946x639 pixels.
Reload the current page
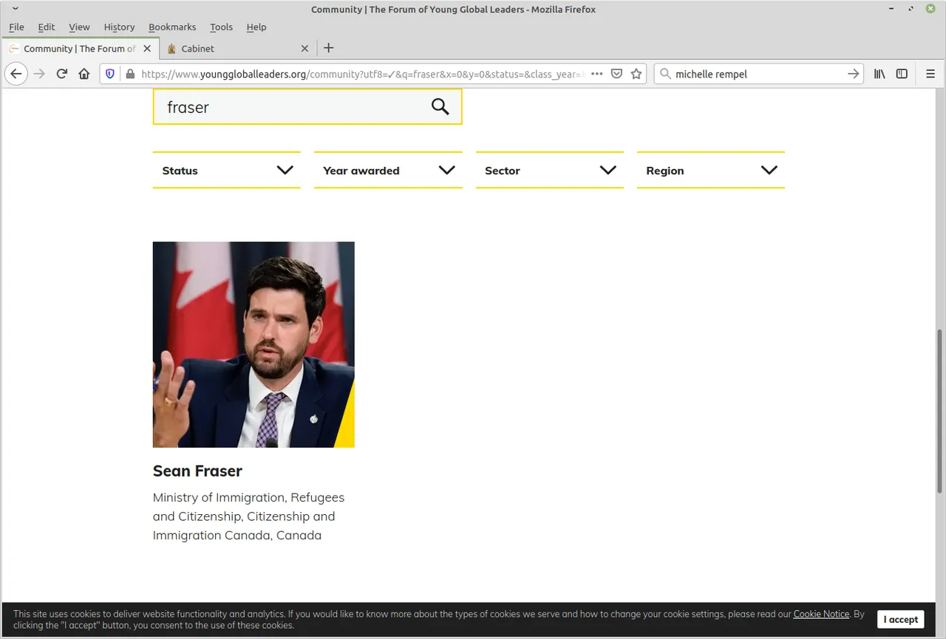[62, 74]
